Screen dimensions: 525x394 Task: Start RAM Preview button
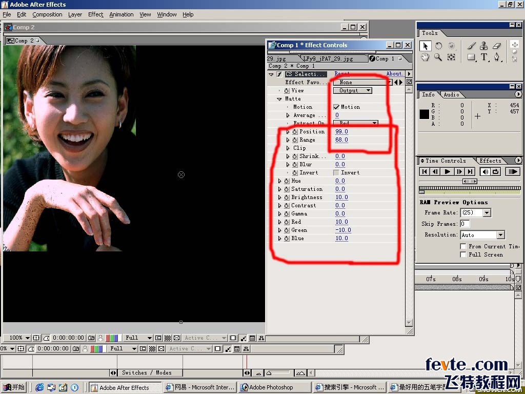click(512, 172)
